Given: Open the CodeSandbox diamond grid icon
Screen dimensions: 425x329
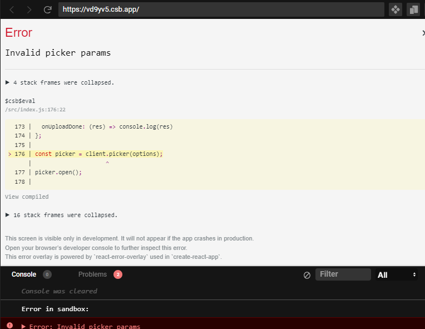Looking at the screenshot, I should pos(396,10).
